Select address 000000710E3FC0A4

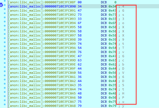[60, 89]
